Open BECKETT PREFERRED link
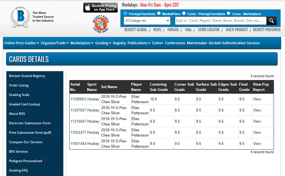This screenshot has width=285, height=176. point(267,30)
